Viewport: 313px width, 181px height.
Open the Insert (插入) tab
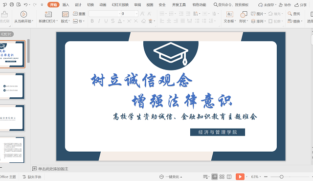(66, 4)
